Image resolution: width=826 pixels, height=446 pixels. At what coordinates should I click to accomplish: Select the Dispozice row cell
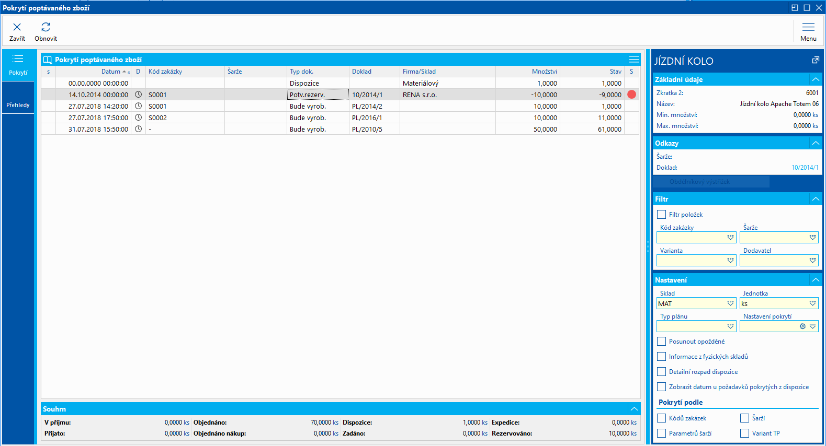click(318, 83)
